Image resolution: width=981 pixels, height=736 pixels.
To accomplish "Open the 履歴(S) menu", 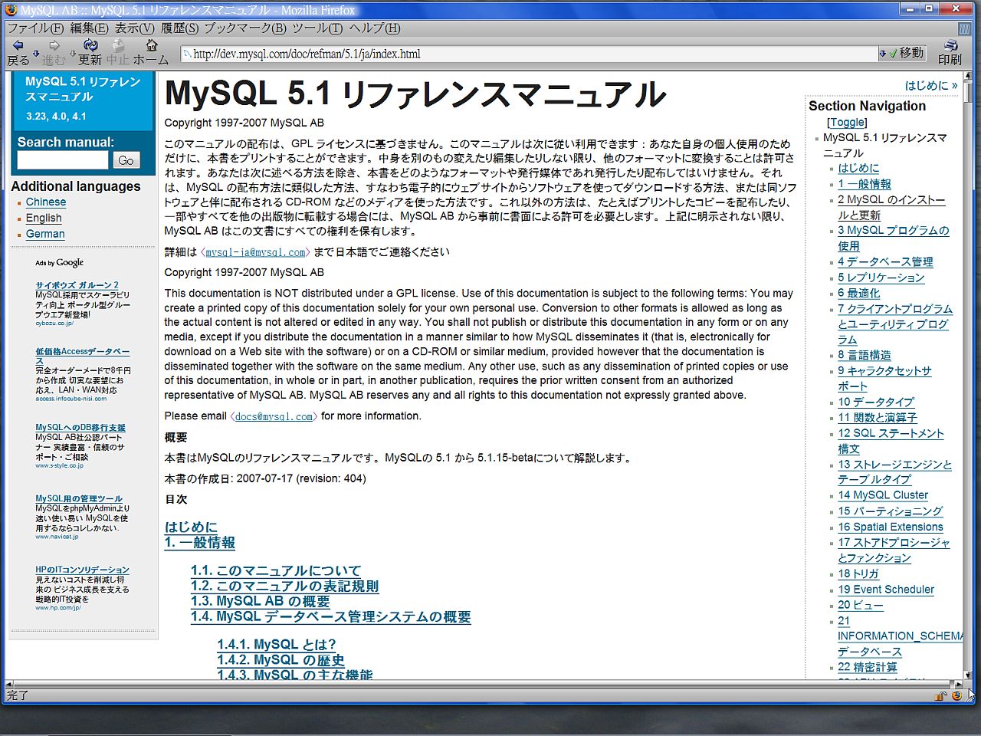I will [x=179, y=28].
